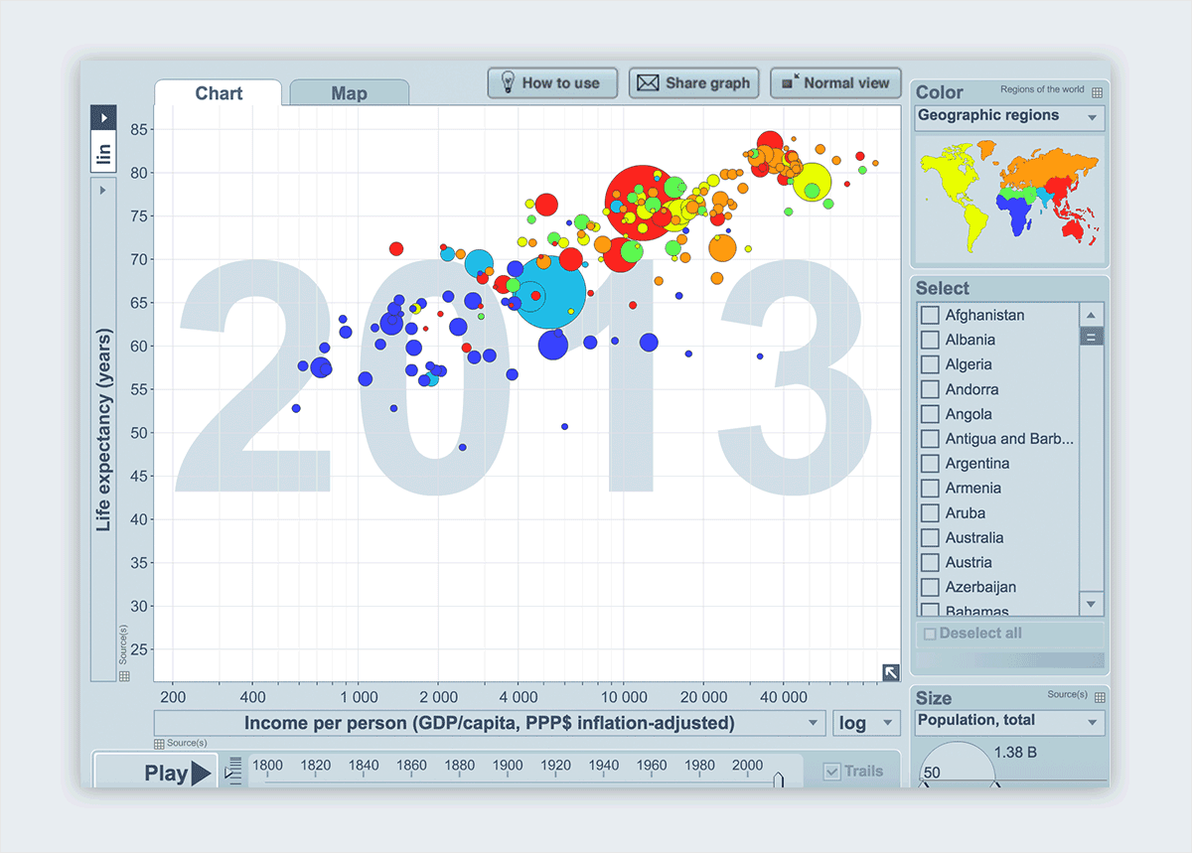Screen dimensions: 1192x853
Task: Click the data table icon below Source(s)
Action: (125, 675)
